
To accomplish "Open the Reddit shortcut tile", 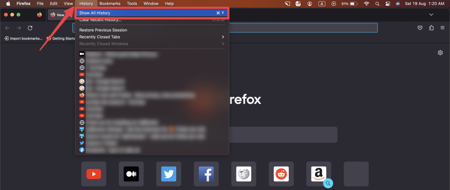I will [281, 174].
